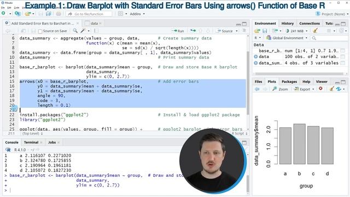Screen dimensions: 350x197
Task: Close the data editor tab
Action: click(100, 23)
